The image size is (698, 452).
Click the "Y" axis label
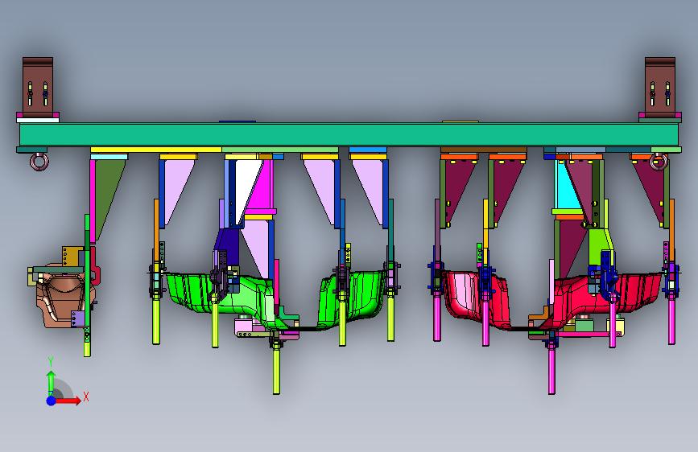tap(51, 362)
